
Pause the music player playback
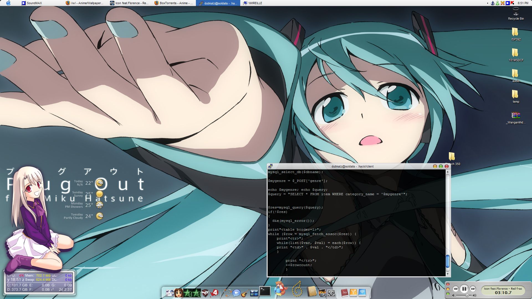point(464,289)
